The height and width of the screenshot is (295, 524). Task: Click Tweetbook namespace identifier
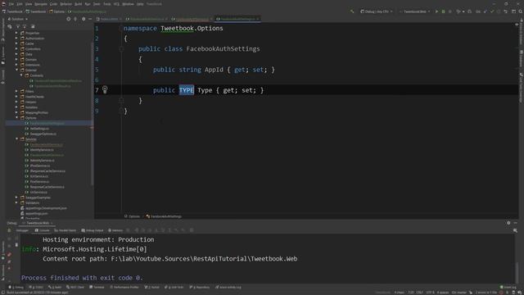click(x=177, y=29)
